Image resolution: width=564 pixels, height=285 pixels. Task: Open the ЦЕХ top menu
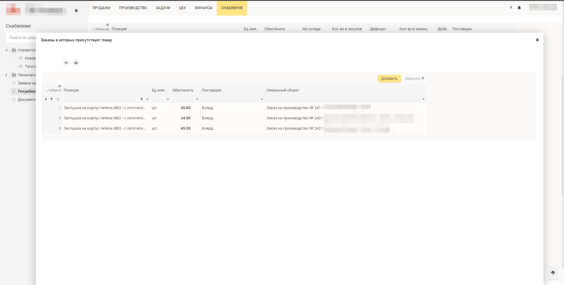tap(182, 8)
